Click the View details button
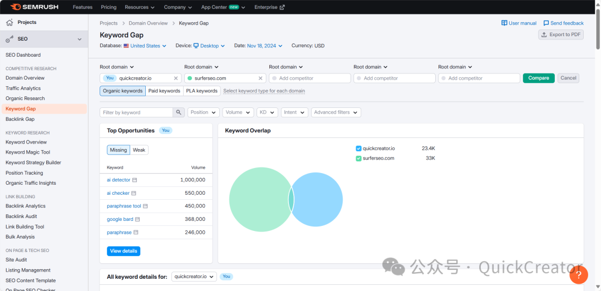The height and width of the screenshot is (291, 601). point(124,251)
